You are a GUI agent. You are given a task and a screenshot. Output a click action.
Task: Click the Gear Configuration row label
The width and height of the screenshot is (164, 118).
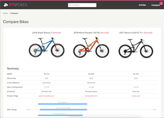(15, 87)
